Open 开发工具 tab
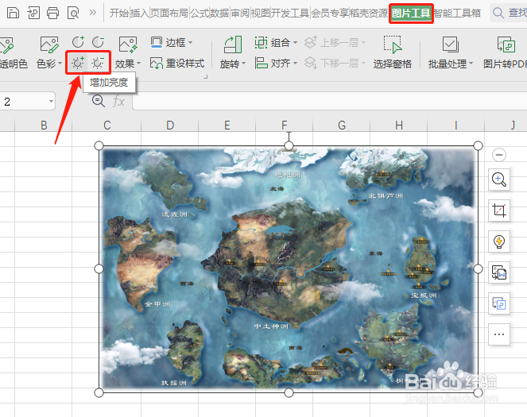This screenshot has width=527, height=417. [x=290, y=13]
